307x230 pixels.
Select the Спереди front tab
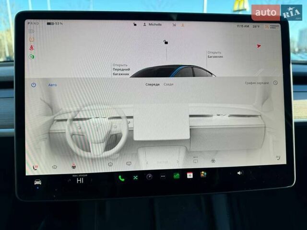(153, 84)
